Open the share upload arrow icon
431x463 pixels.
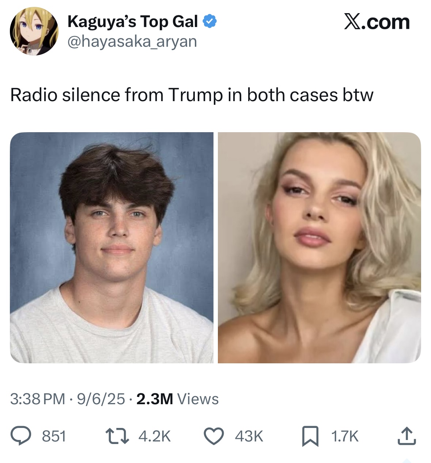pos(407,436)
